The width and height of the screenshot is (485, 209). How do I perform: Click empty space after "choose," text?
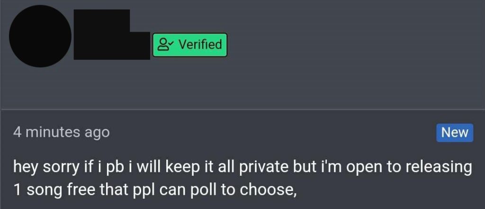click(x=386, y=190)
